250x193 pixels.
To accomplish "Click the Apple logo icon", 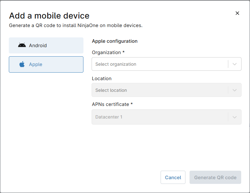I will (x=22, y=64).
